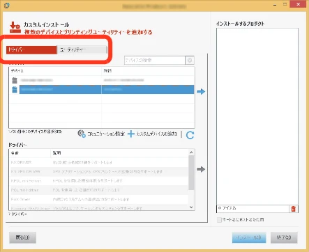Select the first unselected device row
The height and width of the screenshot is (252, 309).
tap(102, 80)
